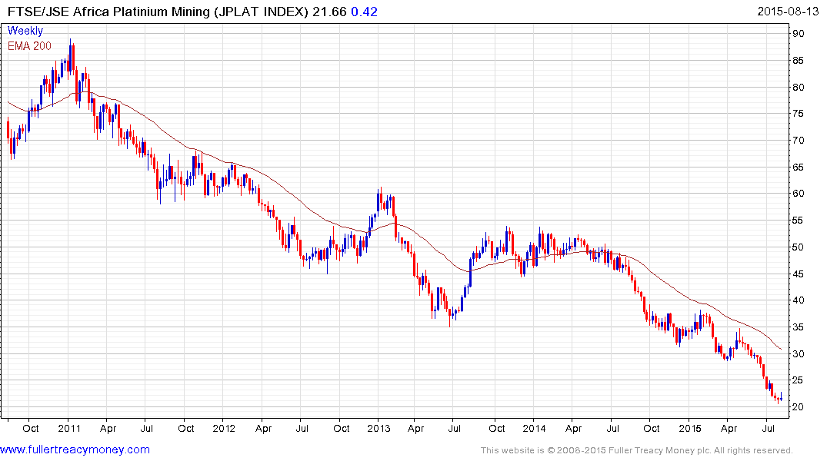Toggle the EMA 200 indicator label

point(32,45)
